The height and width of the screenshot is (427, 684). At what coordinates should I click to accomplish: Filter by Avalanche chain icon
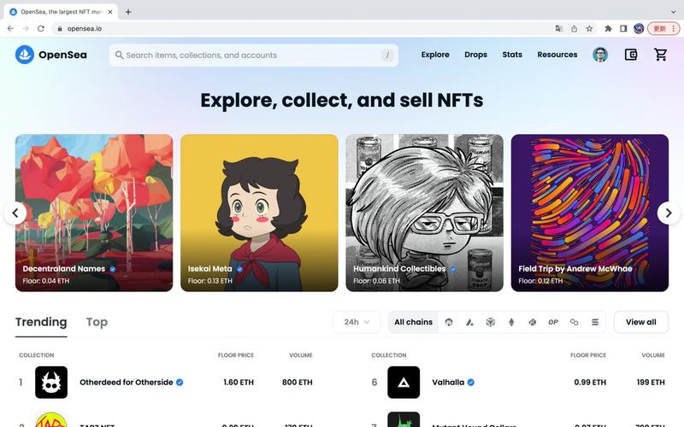pyautogui.click(x=469, y=322)
